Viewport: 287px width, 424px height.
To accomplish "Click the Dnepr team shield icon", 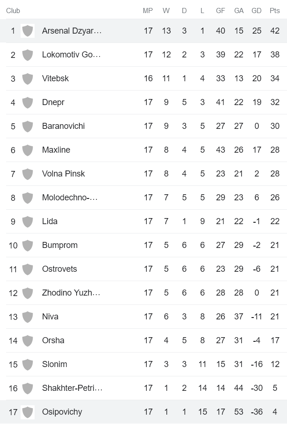I will tap(28, 102).
